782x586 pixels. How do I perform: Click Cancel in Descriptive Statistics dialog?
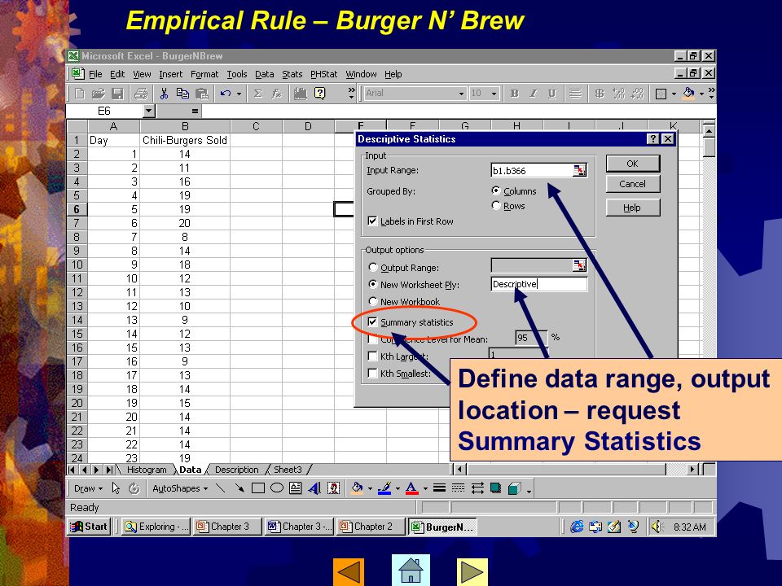coord(632,184)
